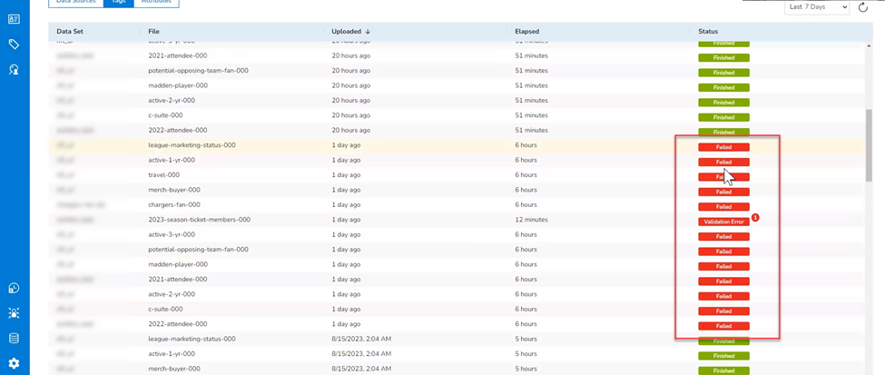This screenshot has height=375, width=885.
Task: Click the red 1 badge beside Validation Error
Action: point(756,217)
